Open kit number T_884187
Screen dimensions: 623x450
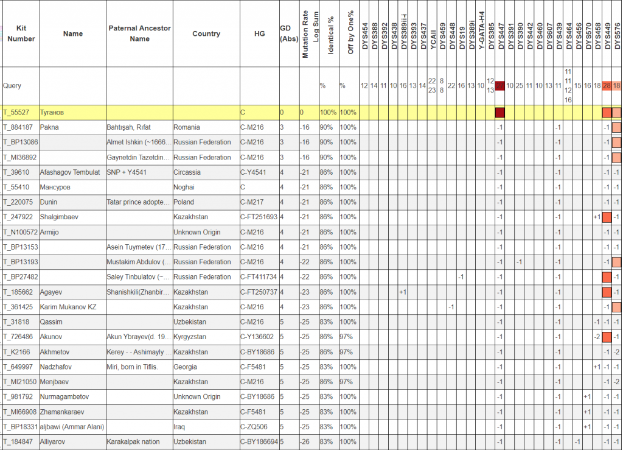click(18, 127)
